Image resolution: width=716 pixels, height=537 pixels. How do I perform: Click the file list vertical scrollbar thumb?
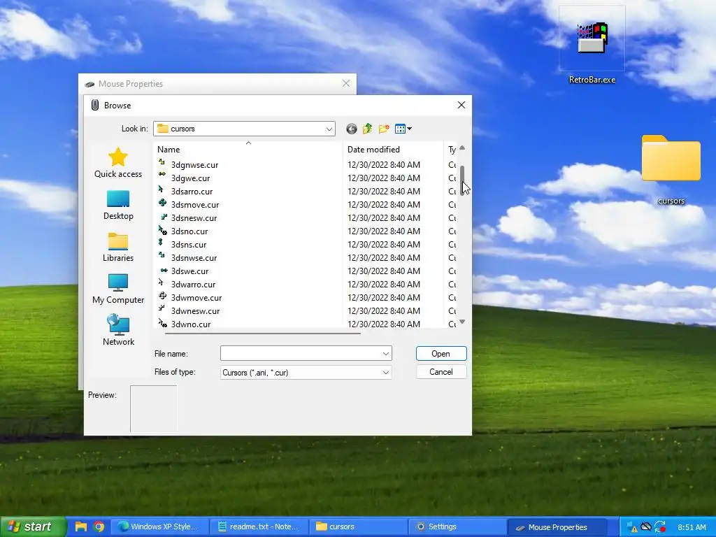click(462, 180)
